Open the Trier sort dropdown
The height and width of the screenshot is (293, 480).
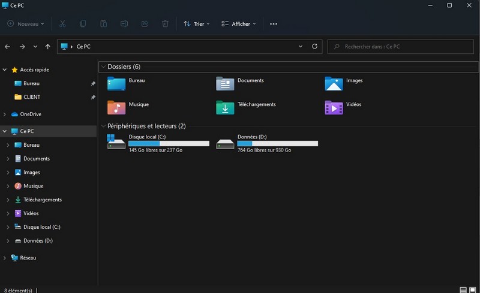[x=196, y=24]
